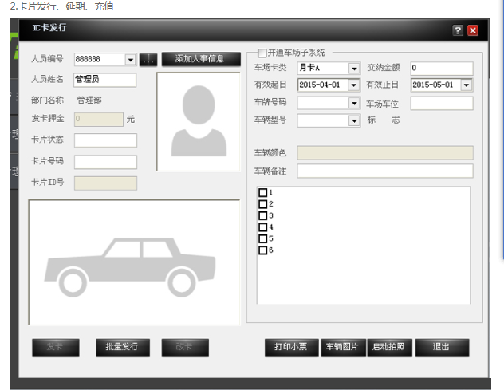Screen dimensions: 504x390
Task: Close the IC卡发行 dialog
Action: [x=473, y=30]
